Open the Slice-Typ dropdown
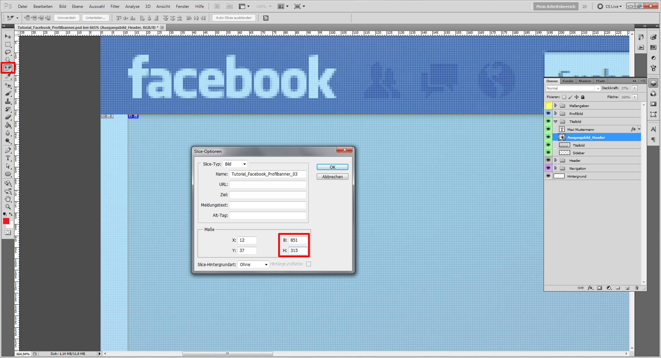This screenshot has width=661, height=358. [x=235, y=164]
